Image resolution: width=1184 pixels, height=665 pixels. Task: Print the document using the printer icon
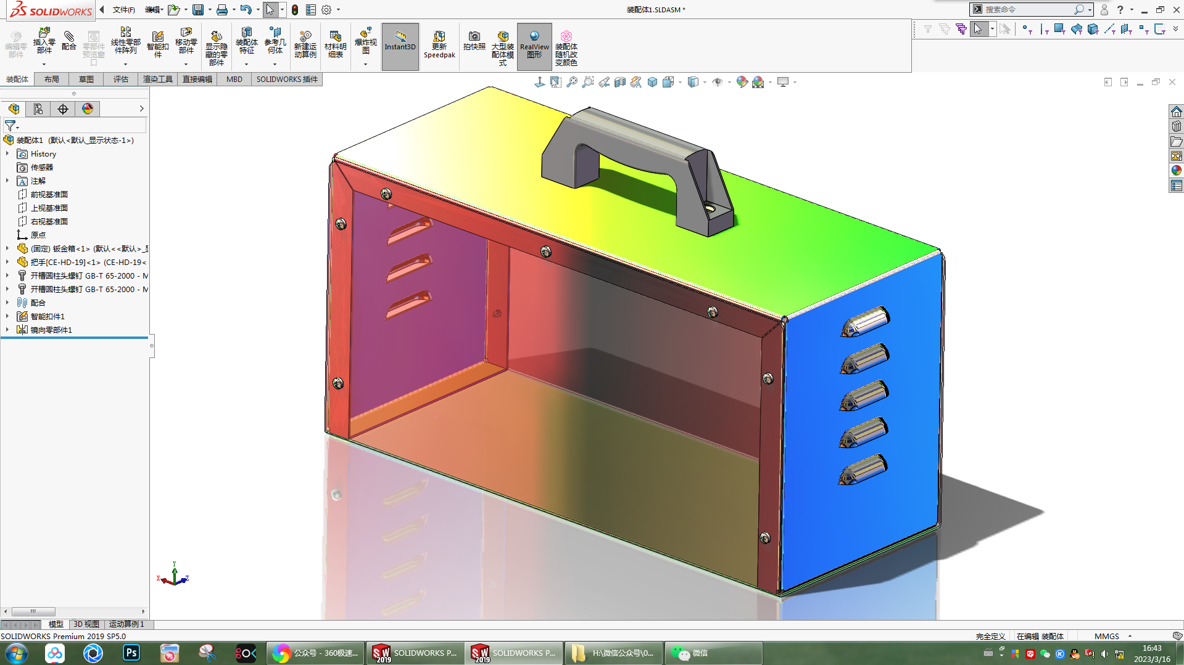click(221, 10)
